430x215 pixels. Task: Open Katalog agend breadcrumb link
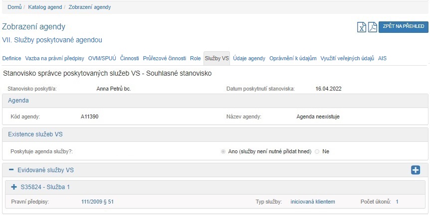click(x=44, y=7)
